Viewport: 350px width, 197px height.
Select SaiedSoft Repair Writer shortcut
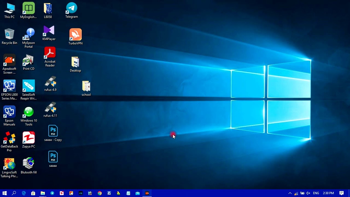[x=28, y=90]
